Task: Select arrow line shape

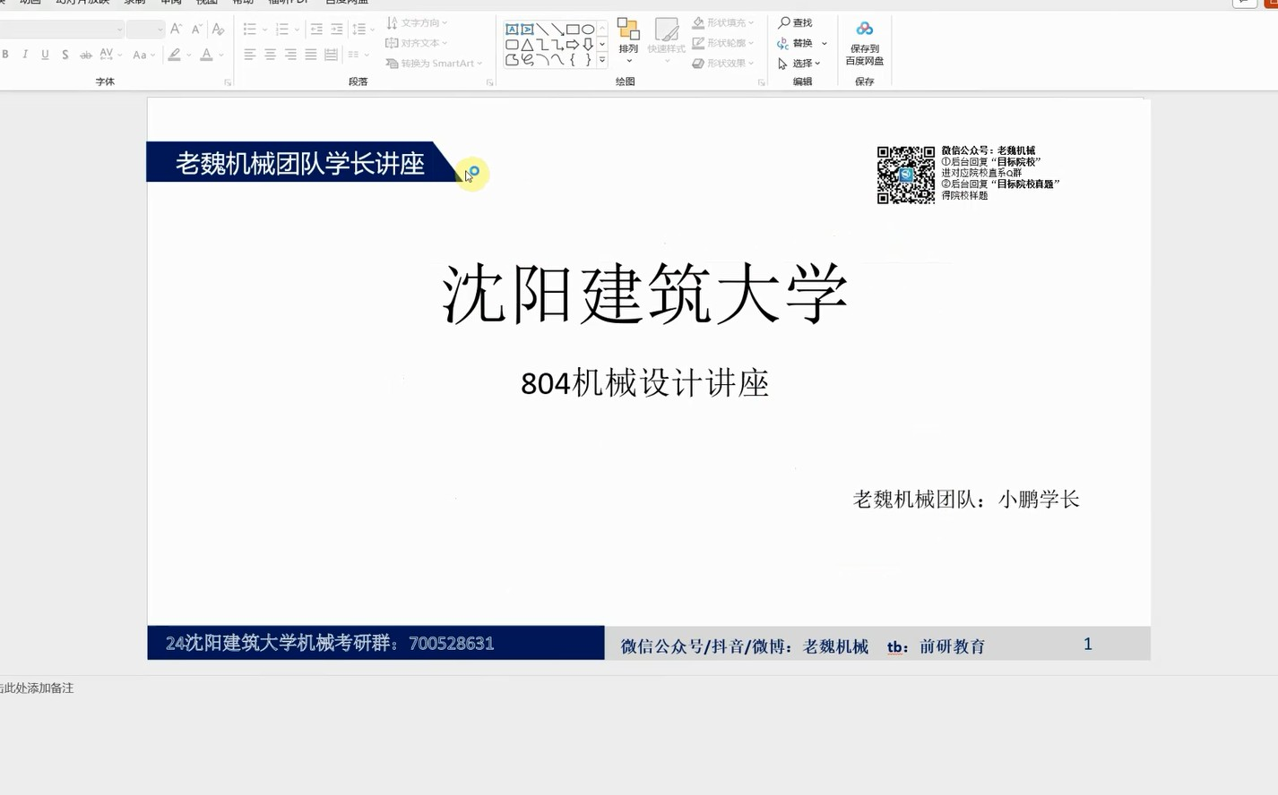Action: coord(557,30)
